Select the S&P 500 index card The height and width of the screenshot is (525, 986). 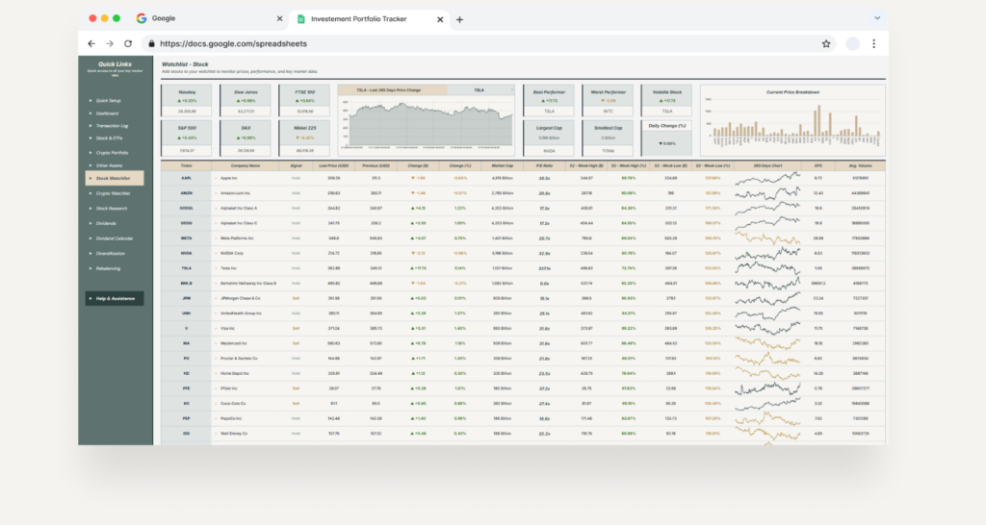(187, 138)
